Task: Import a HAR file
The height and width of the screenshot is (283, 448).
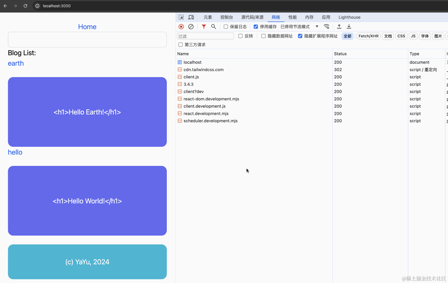Action: point(339,26)
